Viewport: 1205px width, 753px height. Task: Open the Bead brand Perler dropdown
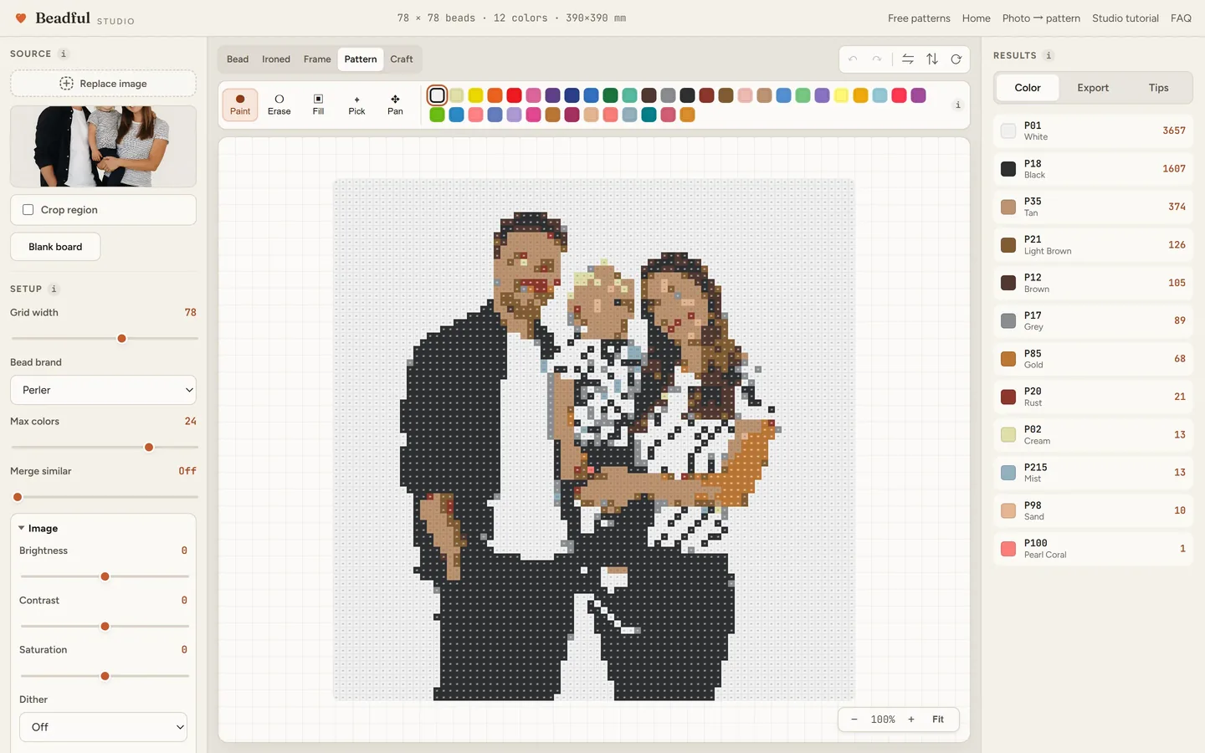coord(103,390)
